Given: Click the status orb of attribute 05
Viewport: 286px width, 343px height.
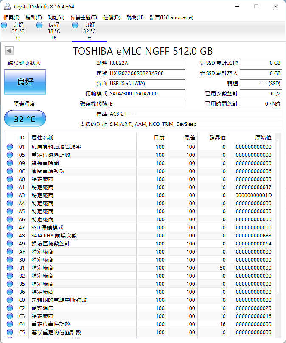Looking at the screenshot, I should tap(10, 155).
